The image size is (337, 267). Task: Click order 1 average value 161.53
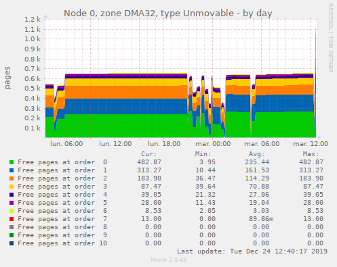tap(257, 170)
